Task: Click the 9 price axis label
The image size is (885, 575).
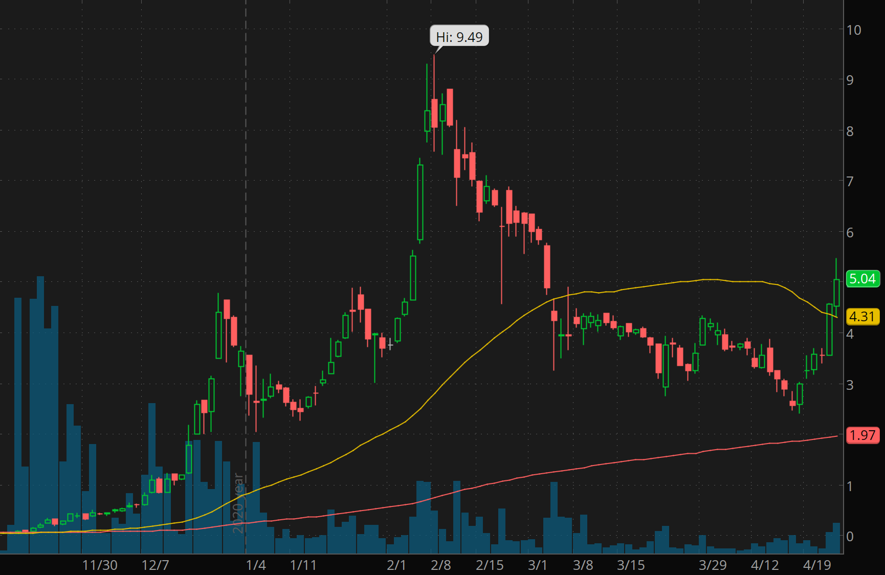Action: (x=850, y=80)
